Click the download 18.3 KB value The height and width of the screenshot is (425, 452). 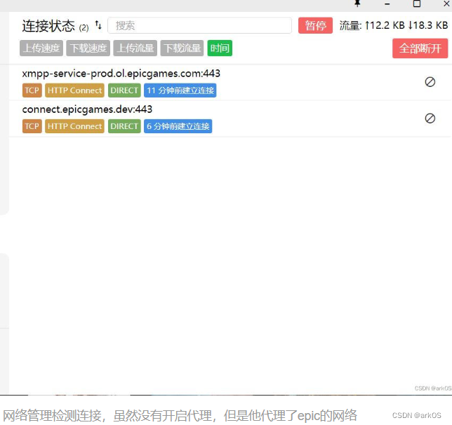428,25
